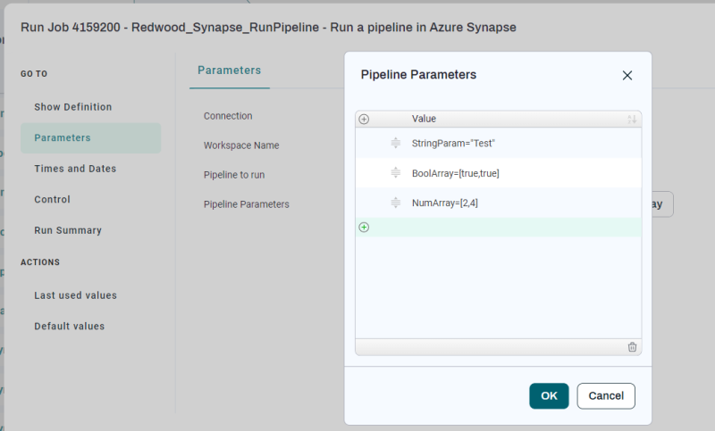The height and width of the screenshot is (431, 715).
Task: Go to Times and Dates
Action: [75, 169]
